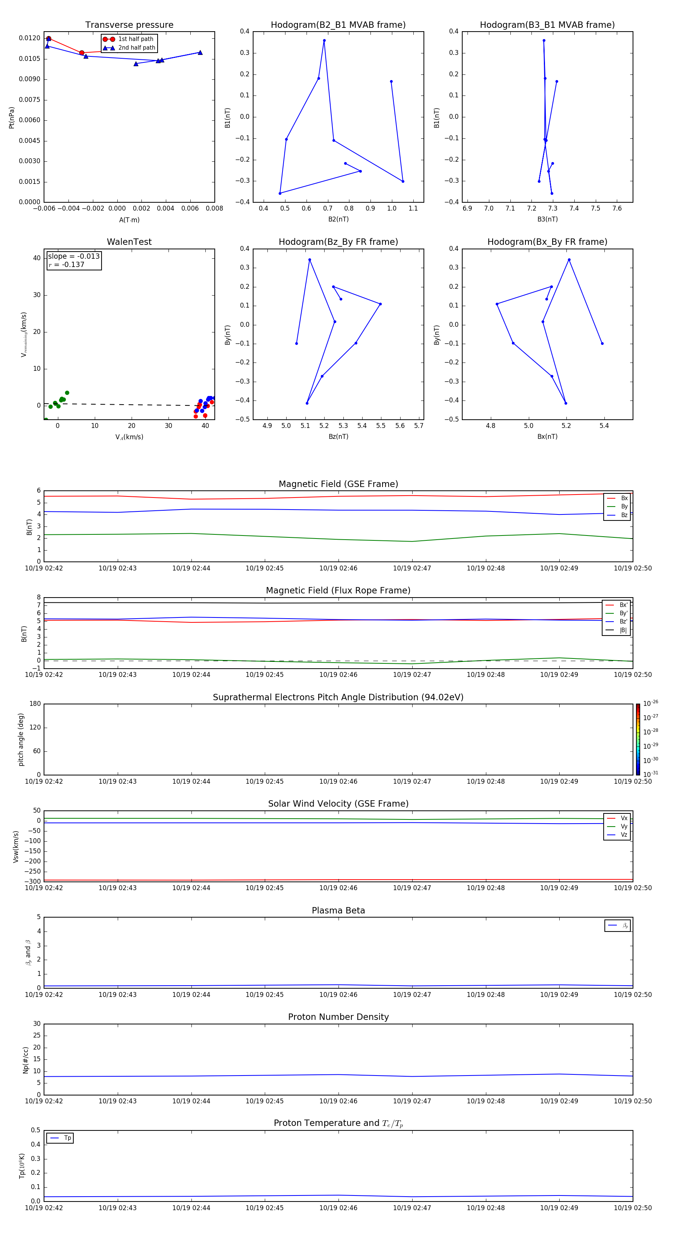
Task: Click 'Magnetic Field (GSE Frame)' title
Action: 338,484
